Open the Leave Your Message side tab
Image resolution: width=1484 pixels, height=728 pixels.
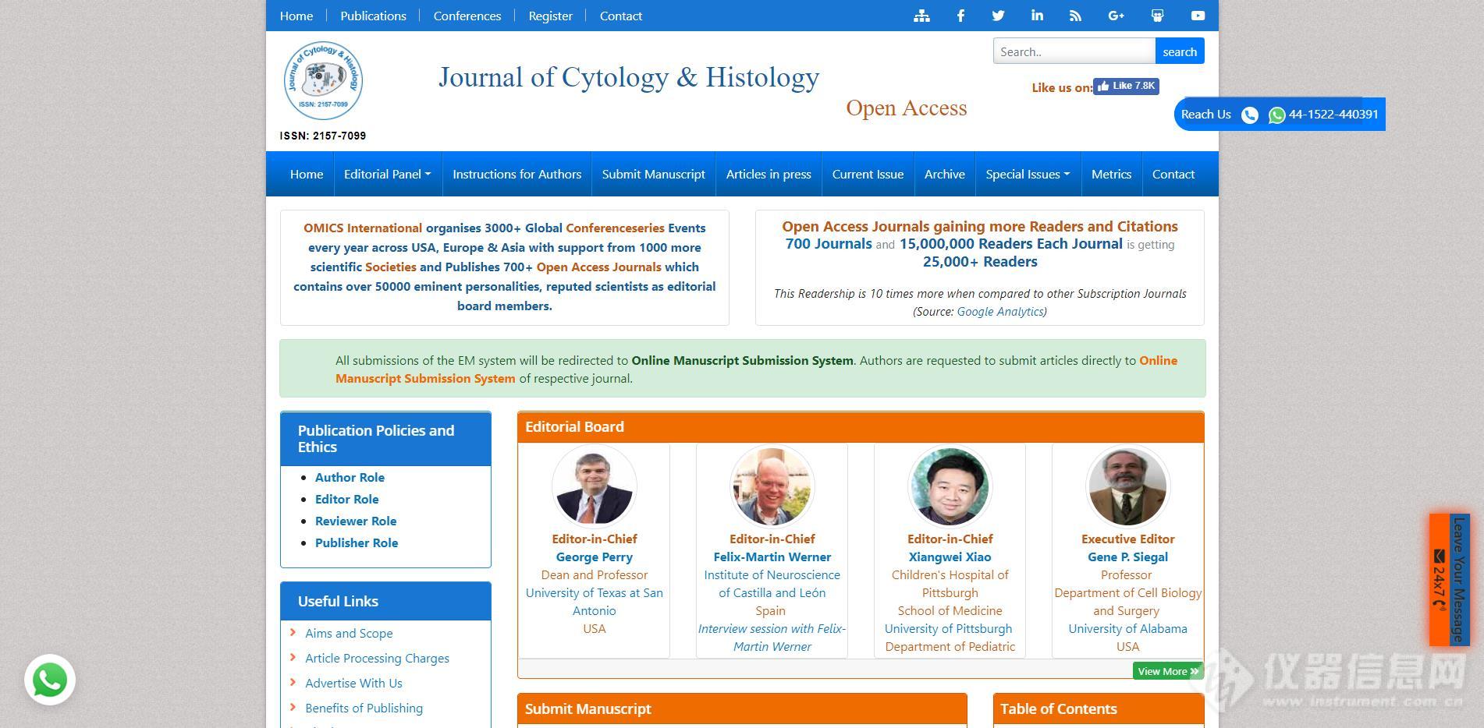click(1458, 579)
